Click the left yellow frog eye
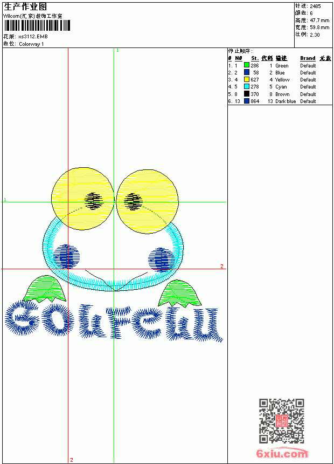Viewport: 334px width, 464px height. 82,199
